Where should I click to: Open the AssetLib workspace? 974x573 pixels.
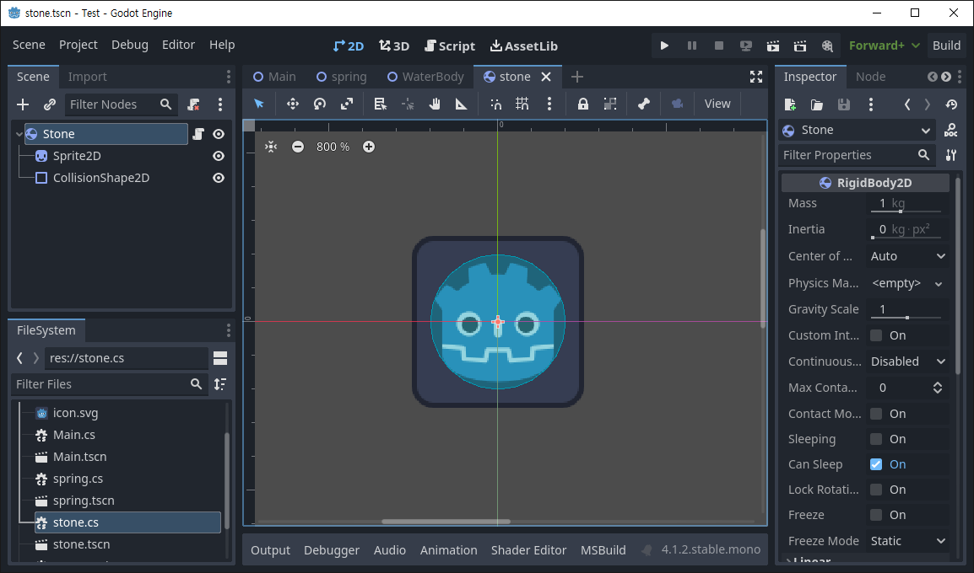(524, 46)
